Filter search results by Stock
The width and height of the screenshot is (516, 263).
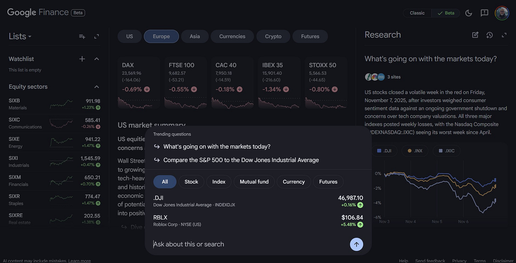pos(191,182)
